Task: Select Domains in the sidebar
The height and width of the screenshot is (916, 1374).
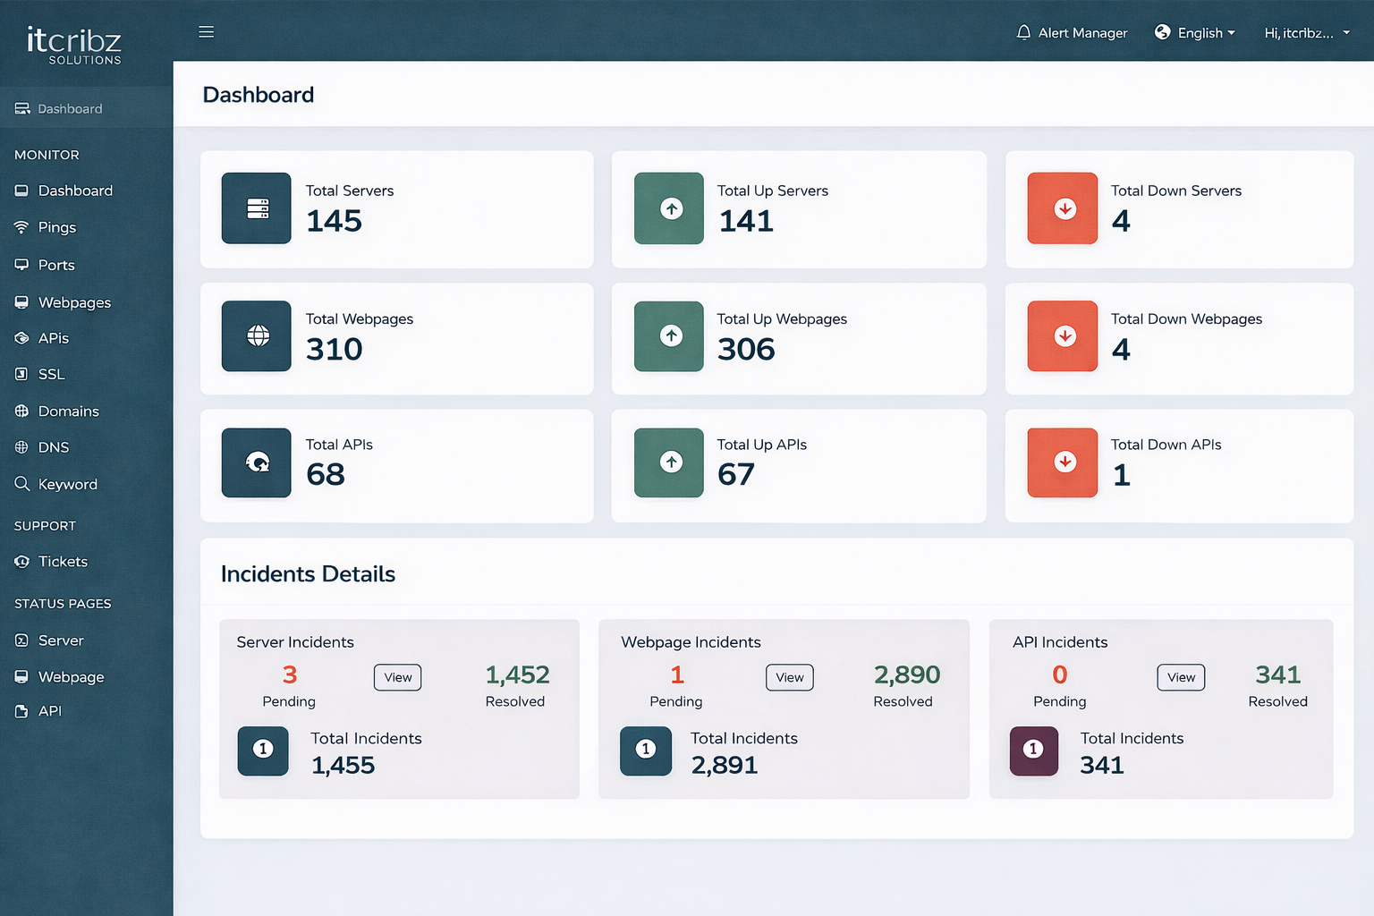Action: point(68,411)
